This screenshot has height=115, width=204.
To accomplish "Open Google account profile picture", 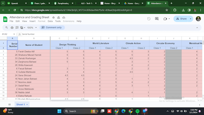I will [198, 19].
